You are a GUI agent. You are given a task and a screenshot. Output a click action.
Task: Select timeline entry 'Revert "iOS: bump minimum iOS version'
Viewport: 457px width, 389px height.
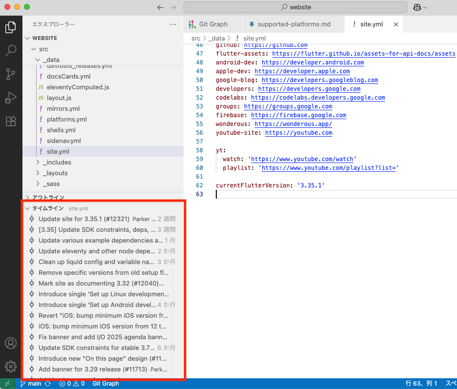click(x=103, y=316)
